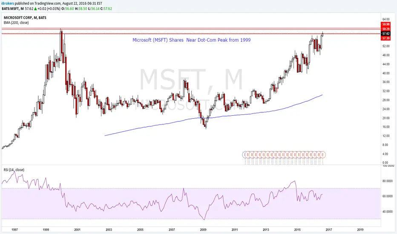397x234 pixels.
Task: Click the first blue-outlined earnings marker in the row
Action: [245, 154]
